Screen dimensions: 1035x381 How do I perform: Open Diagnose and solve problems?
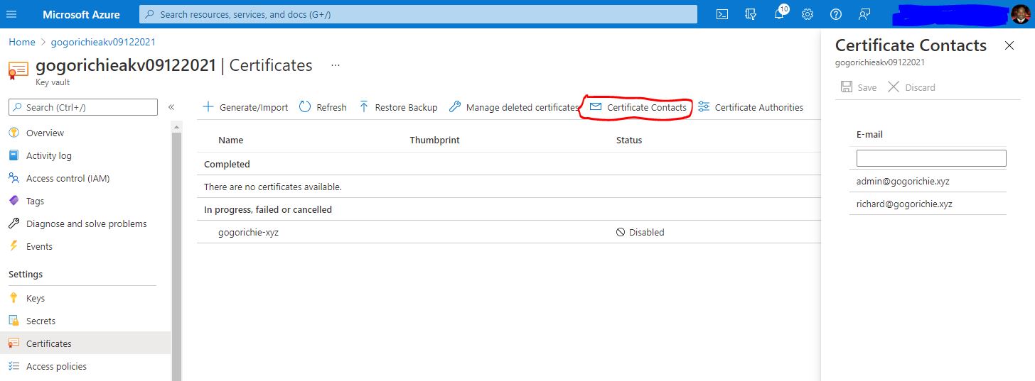(x=85, y=223)
